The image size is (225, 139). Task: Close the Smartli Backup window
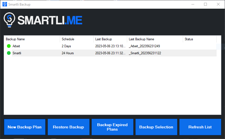[218, 4]
